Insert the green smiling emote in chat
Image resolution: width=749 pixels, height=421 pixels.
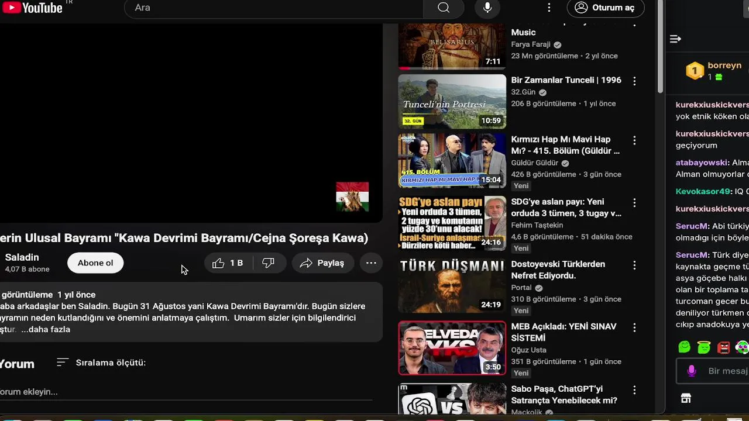click(684, 347)
